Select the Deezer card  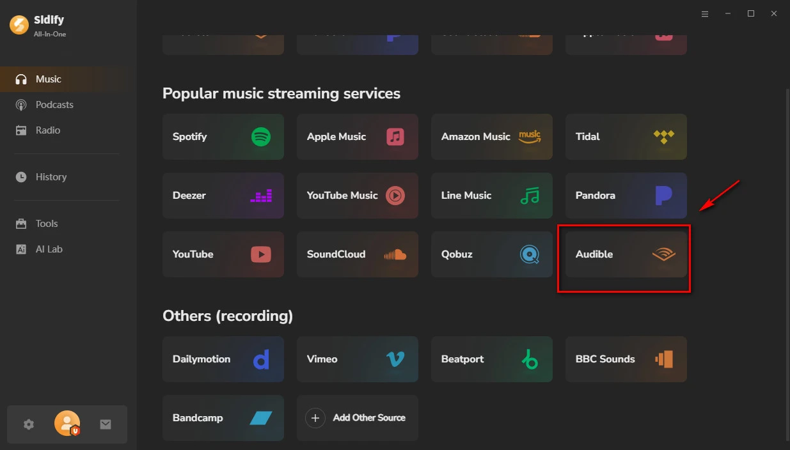[x=223, y=196]
